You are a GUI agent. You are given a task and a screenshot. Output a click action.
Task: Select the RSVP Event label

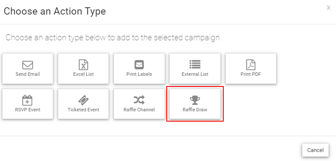point(27,110)
